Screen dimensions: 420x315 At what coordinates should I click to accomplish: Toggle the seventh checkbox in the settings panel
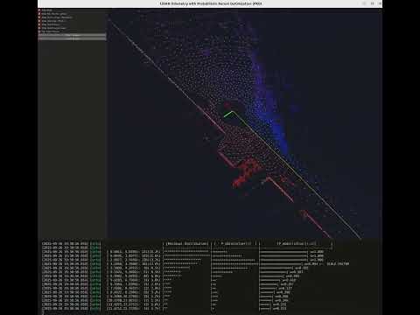pos(39,31)
